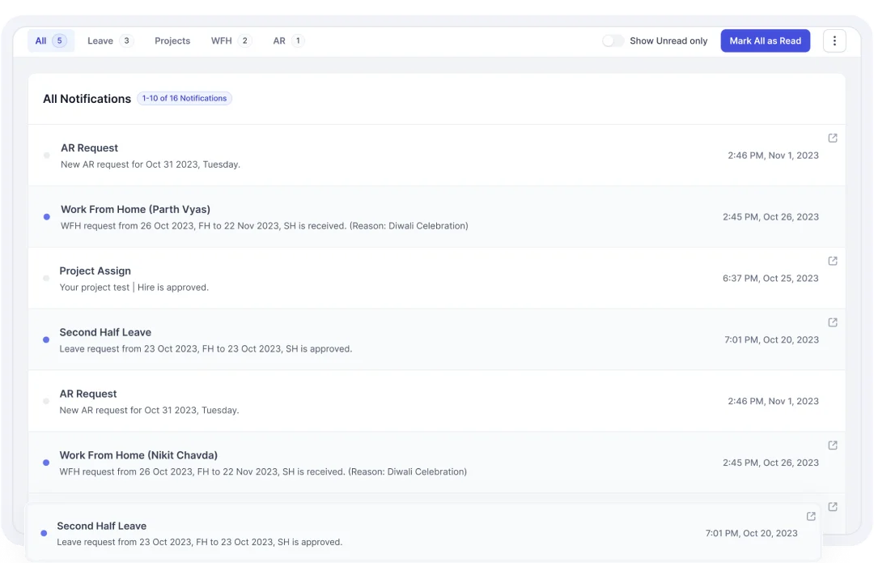The image size is (874, 563).
Task: Click unread dot beside Work From Home (Parth Vyas)
Action: 46,217
